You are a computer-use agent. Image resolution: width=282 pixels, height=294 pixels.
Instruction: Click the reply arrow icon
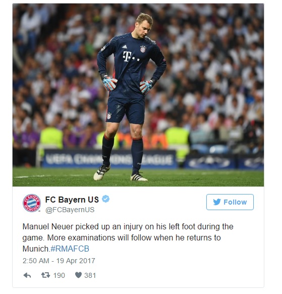(x=27, y=275)
